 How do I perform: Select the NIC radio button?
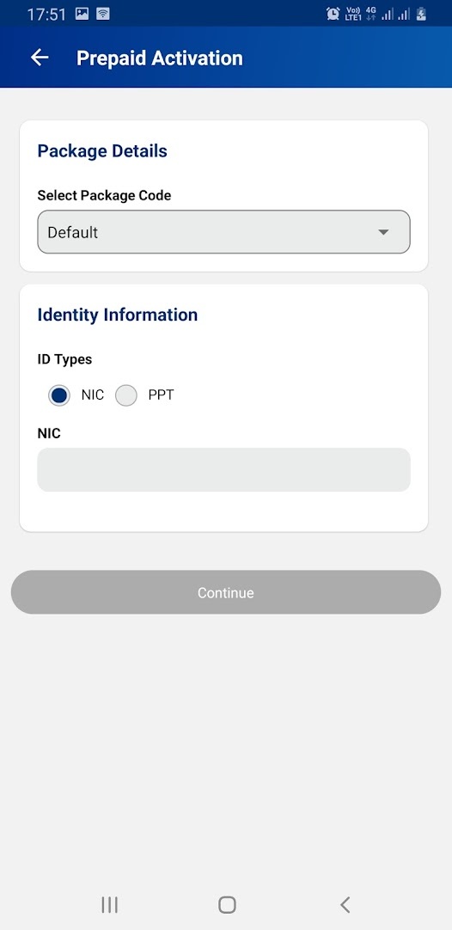point(59,395)
